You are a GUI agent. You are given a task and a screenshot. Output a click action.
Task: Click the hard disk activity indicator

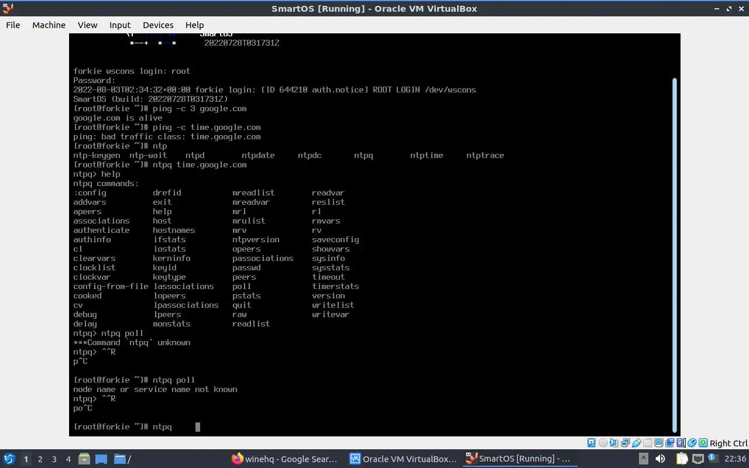(591, 443)
